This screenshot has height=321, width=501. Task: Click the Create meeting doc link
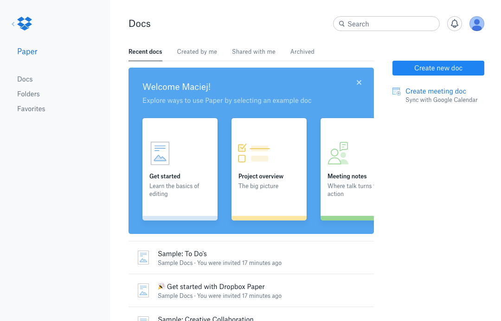(436, 91)
